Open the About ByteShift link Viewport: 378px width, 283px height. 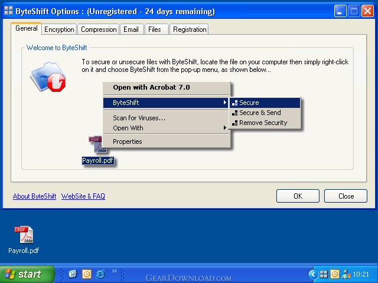(x=34, y=196)
